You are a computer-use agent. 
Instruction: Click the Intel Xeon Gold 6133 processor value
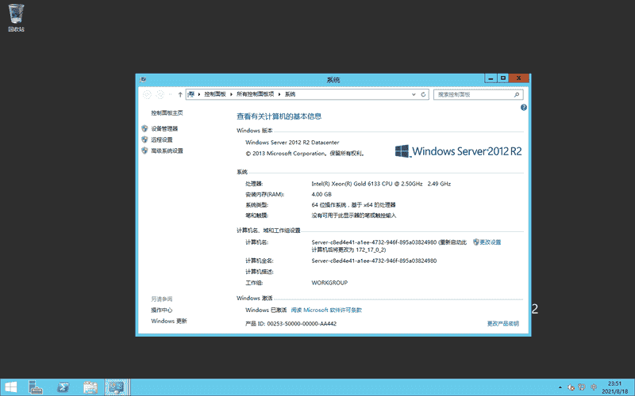[x=381, y=184]
